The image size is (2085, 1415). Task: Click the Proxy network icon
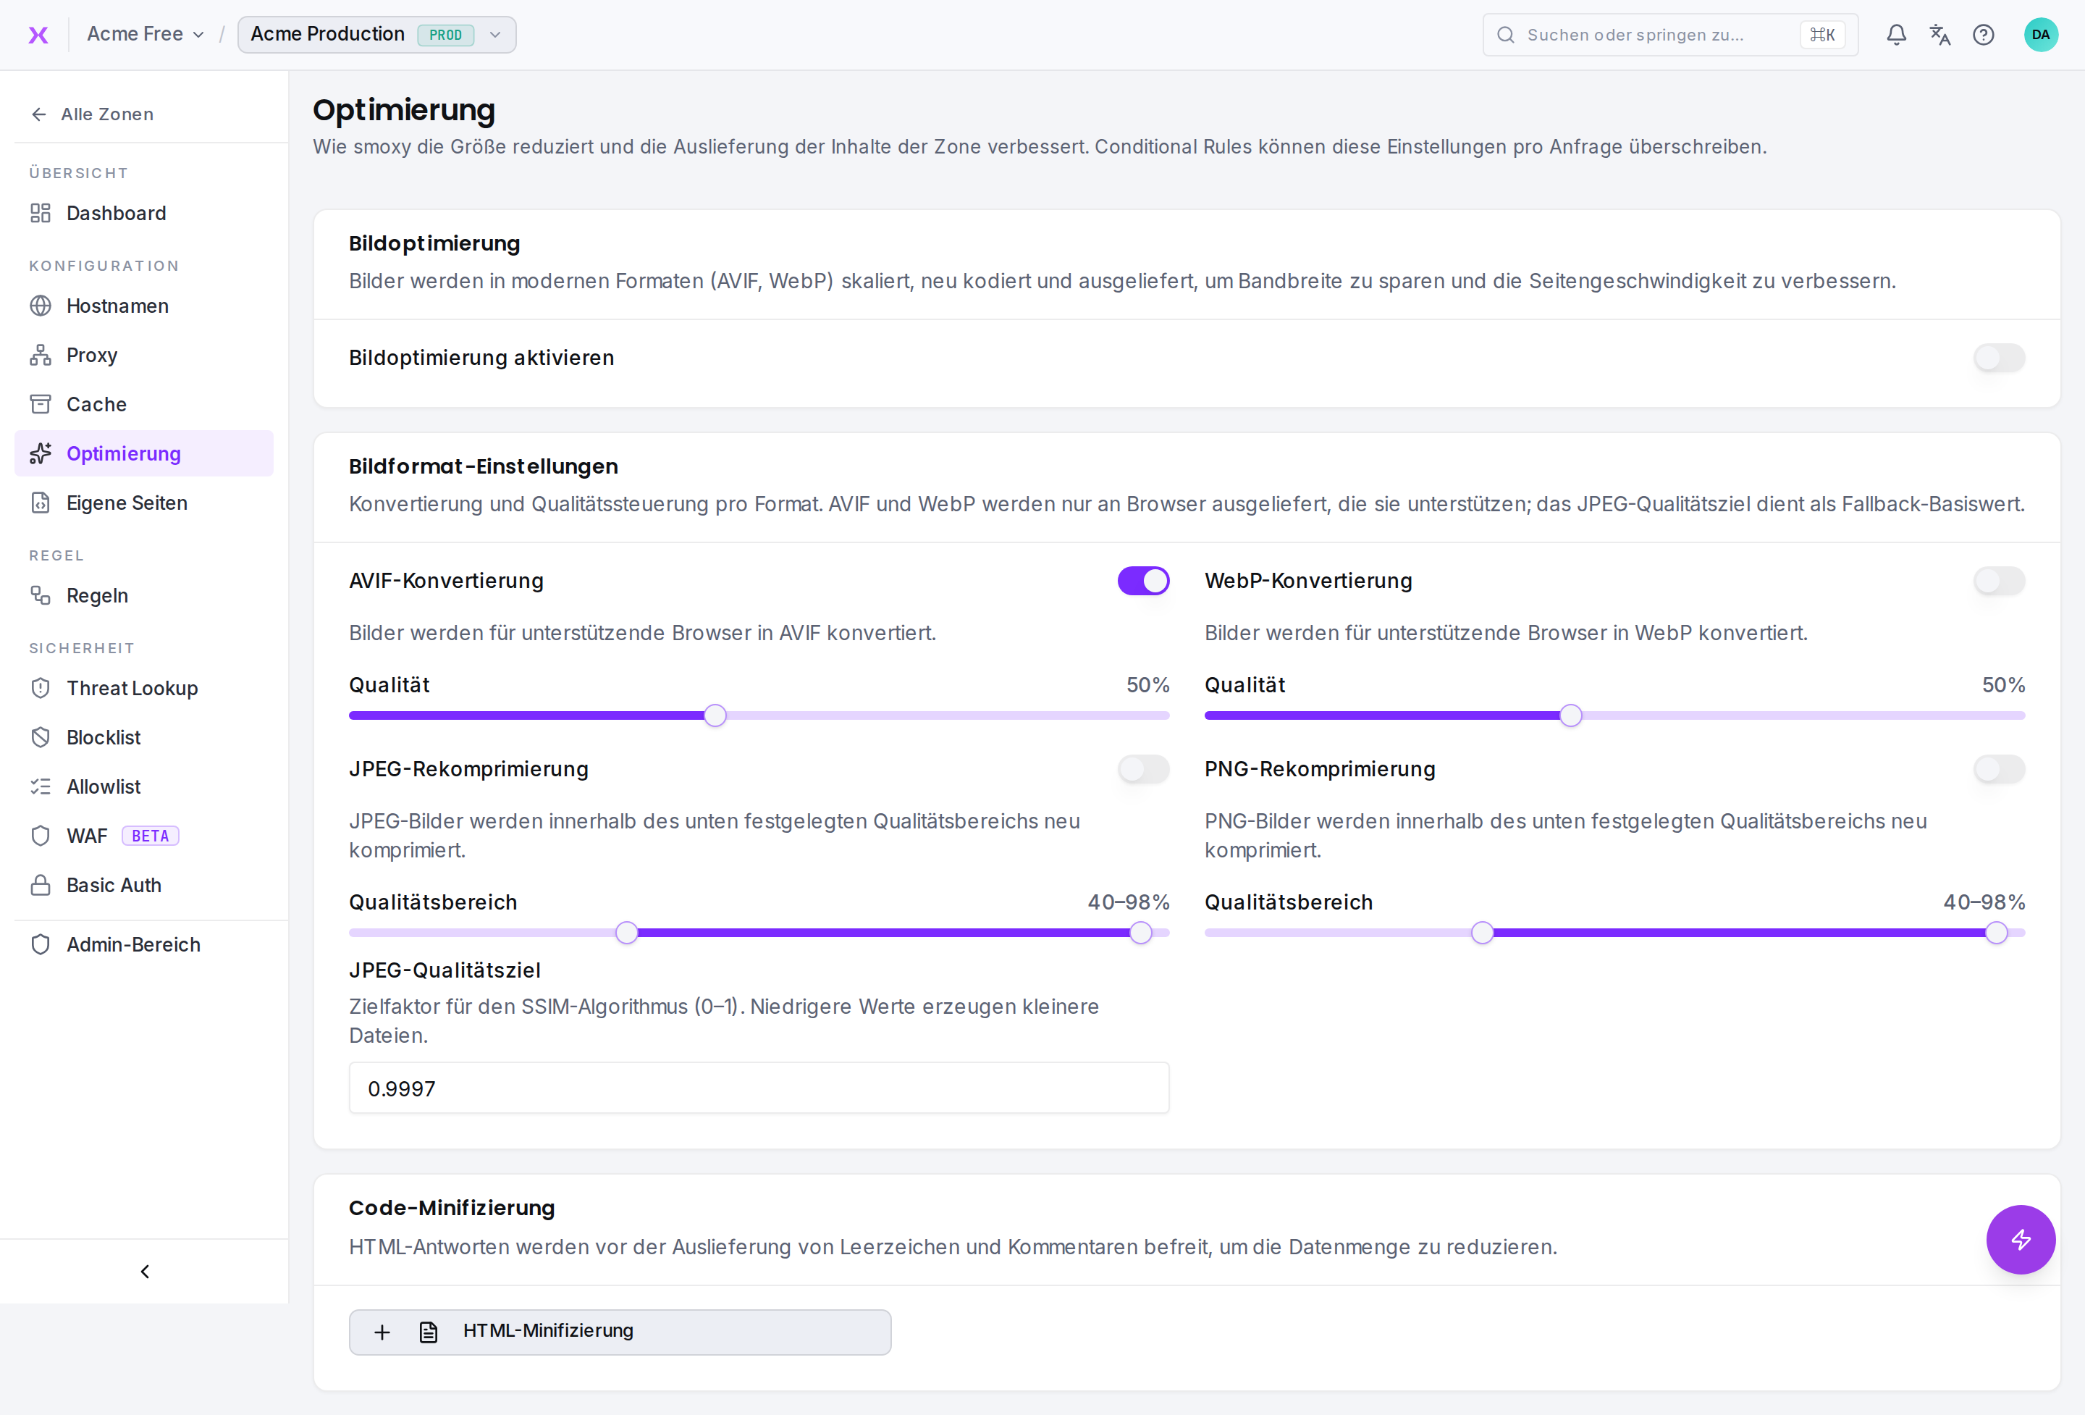[x=41, y=356]
